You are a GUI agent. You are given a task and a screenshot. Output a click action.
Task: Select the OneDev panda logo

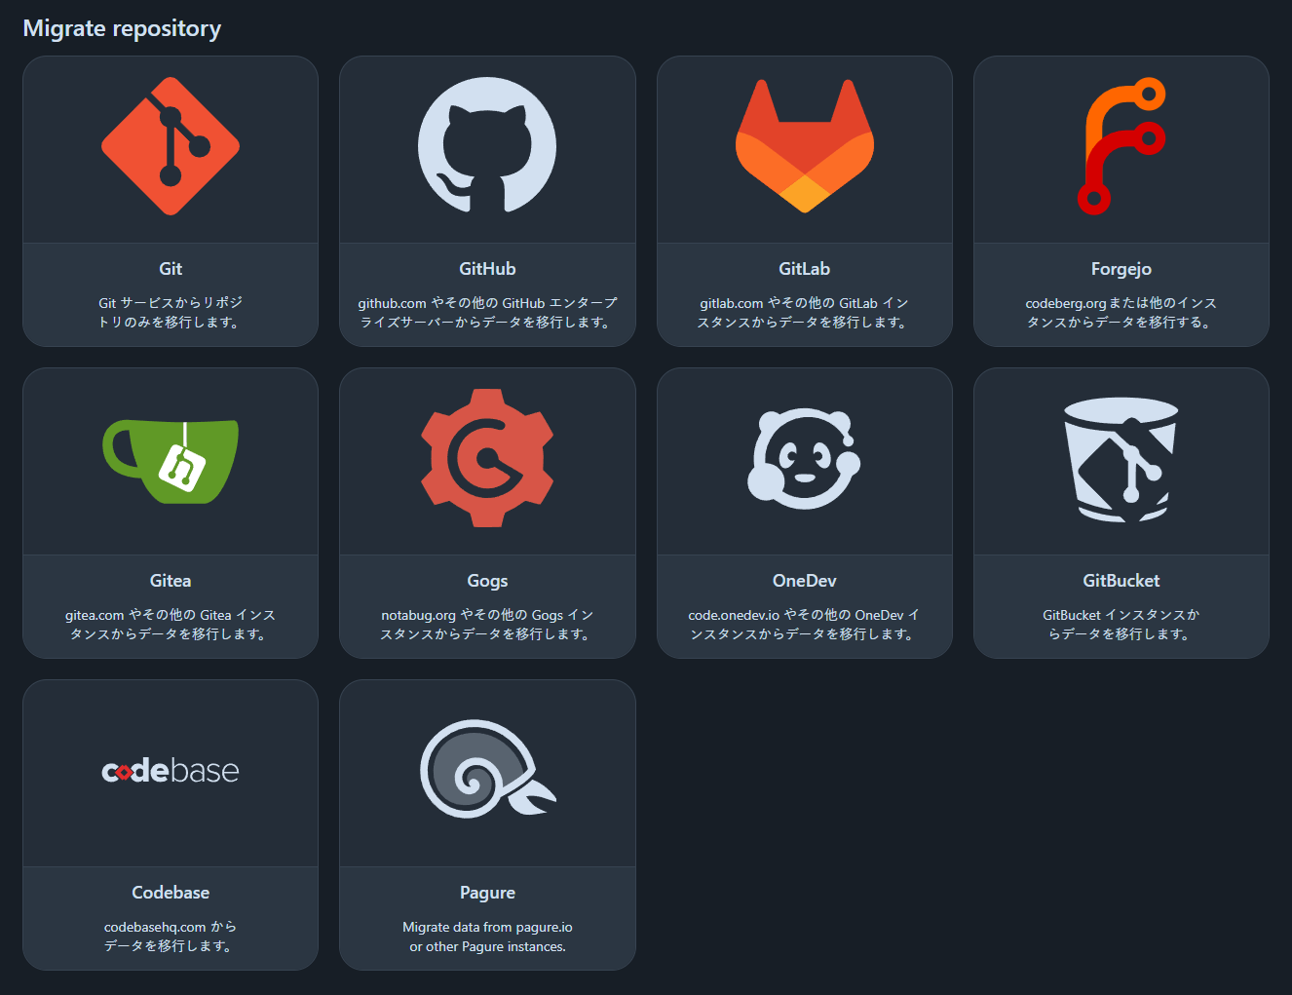[x=805, y=458]
